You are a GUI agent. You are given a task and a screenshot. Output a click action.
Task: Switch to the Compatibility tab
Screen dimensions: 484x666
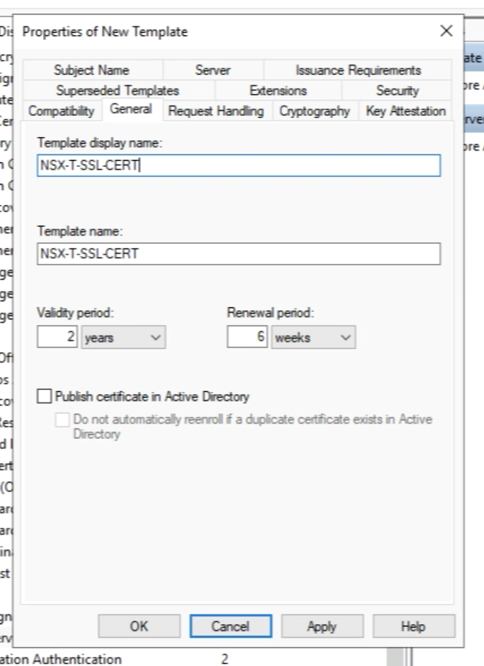pos(61,111)
